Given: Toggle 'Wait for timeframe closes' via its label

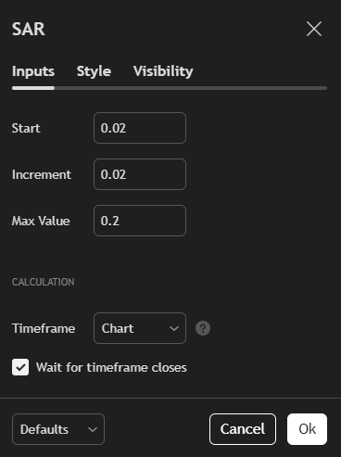Looking at the screenshot, I should pos(111,367).
